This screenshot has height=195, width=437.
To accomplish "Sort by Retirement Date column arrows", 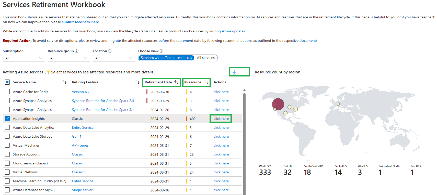I will (177, 82).
